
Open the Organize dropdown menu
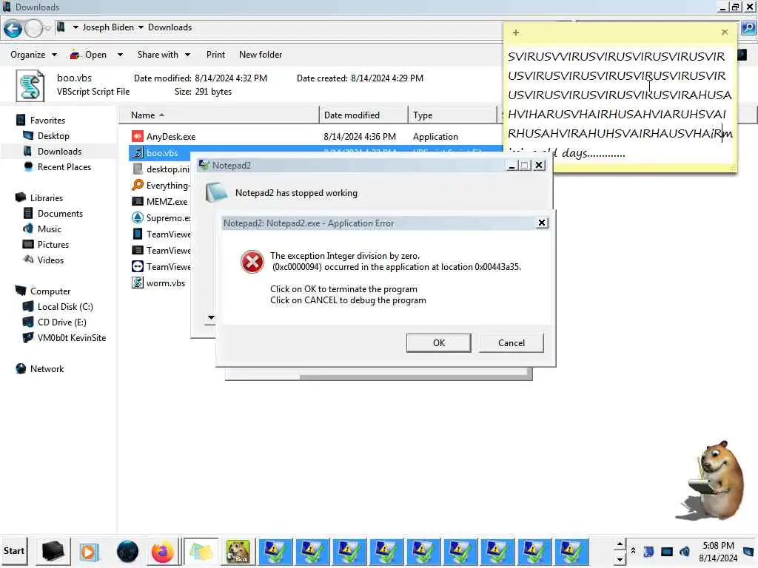(33, 55)
